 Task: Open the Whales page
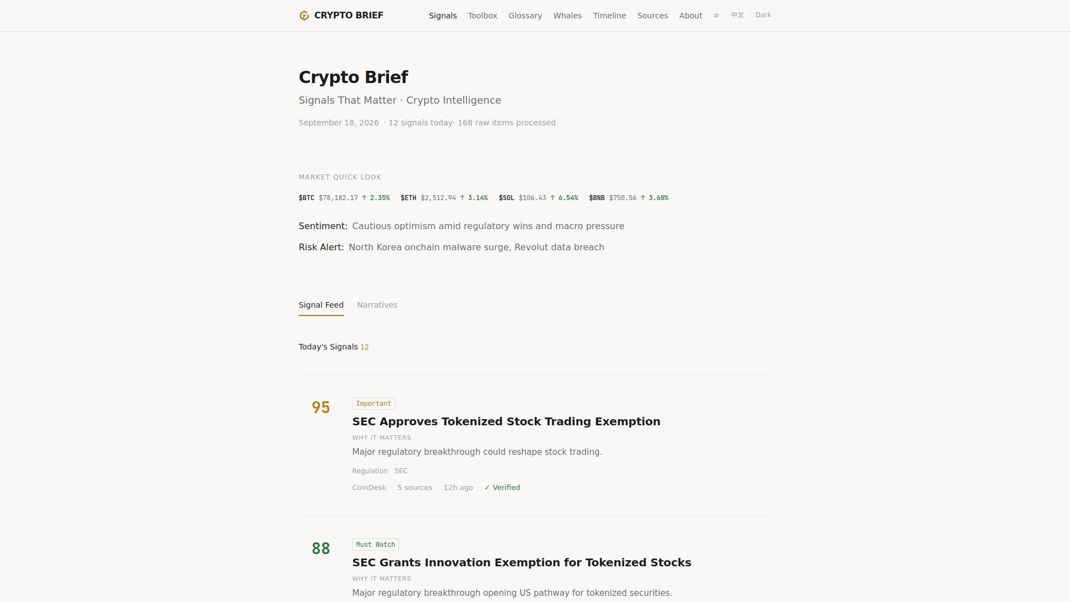[x=567, y=16]
